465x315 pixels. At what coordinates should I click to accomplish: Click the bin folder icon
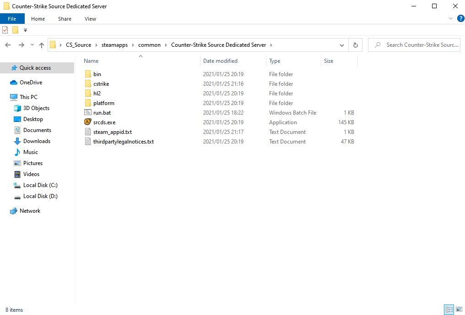[88, 74]
